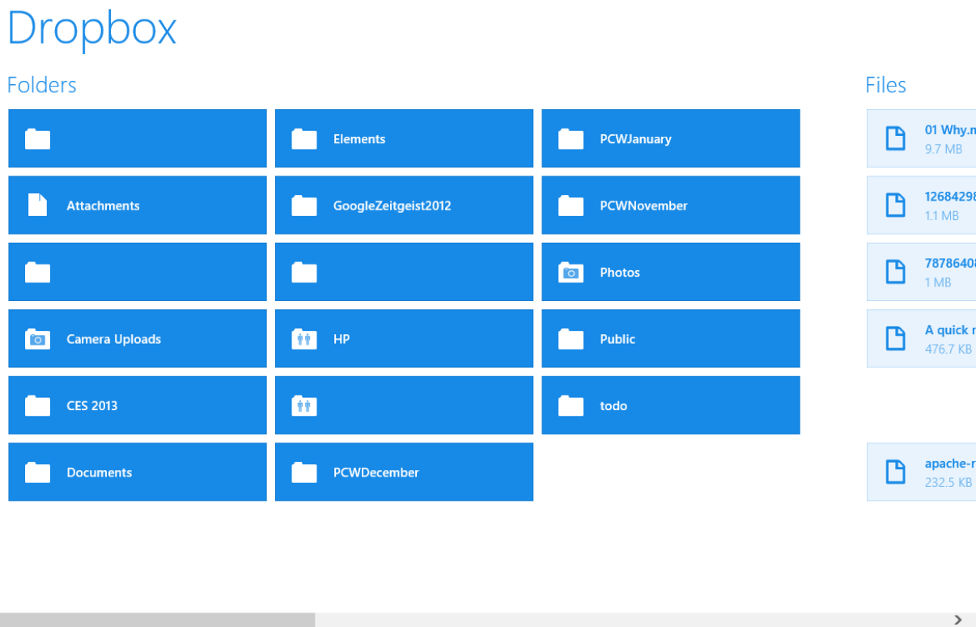Open the 'A quick' file, 476.7 KB
Screen dimensions: 976x627
(x=921, y=338)
